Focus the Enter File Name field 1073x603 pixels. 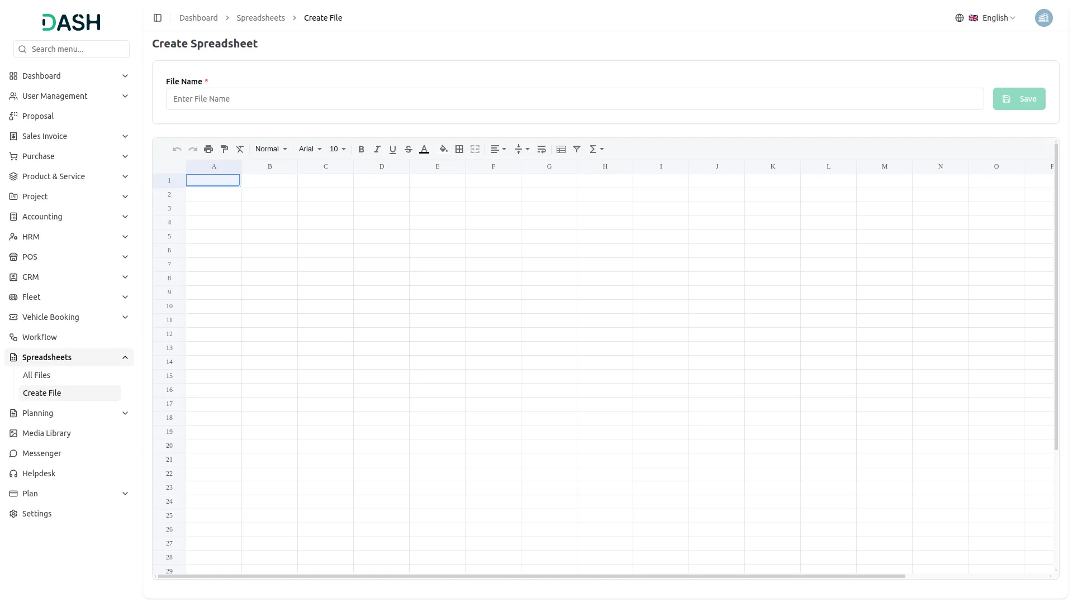(575, 99)
